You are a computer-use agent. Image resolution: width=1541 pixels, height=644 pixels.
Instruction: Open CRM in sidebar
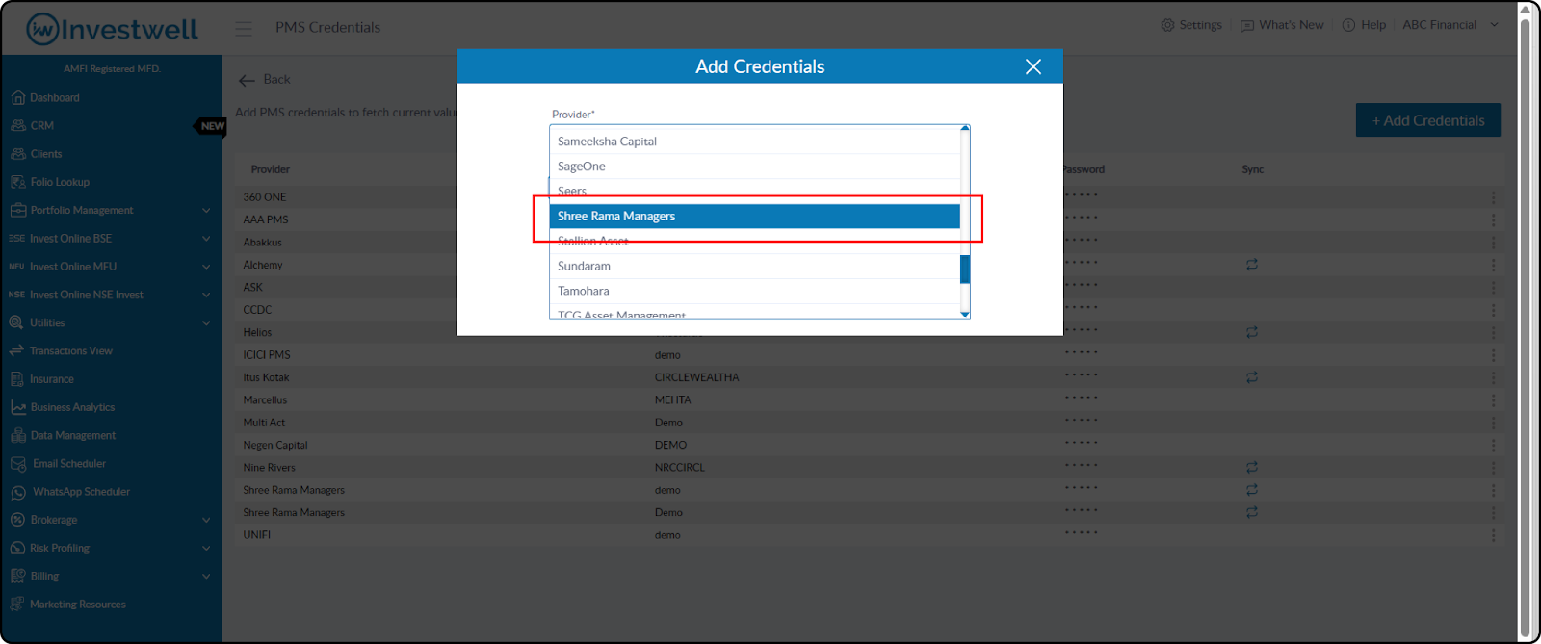coord(41,126)
